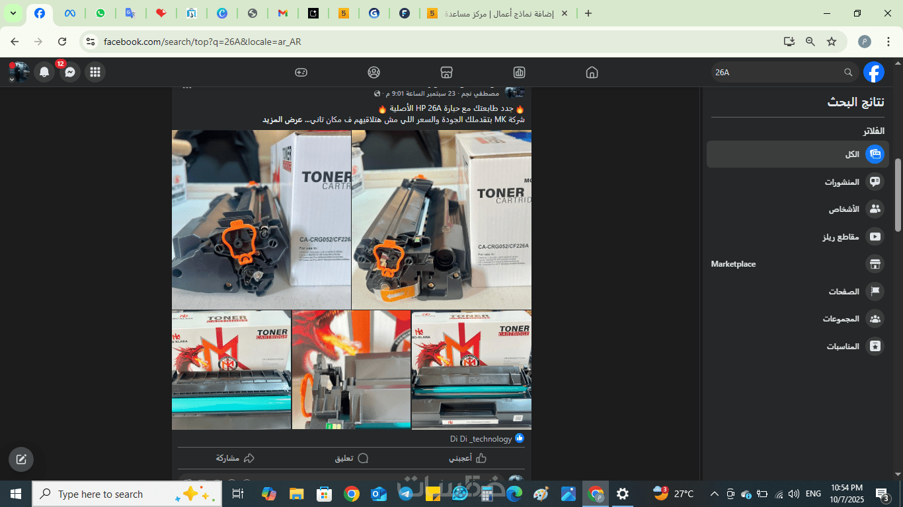Viewport: 903px width, 507px height.
Task: Click the install app icon in address bar
Action: pyautogui.click(x=789, y=42)
